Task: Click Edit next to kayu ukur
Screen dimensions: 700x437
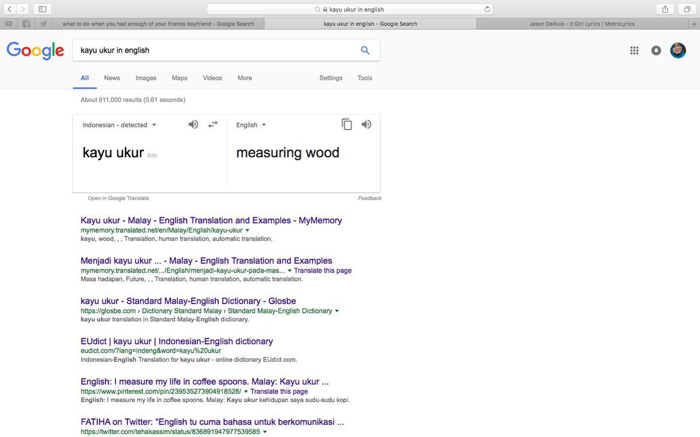Action: point(152,156)
